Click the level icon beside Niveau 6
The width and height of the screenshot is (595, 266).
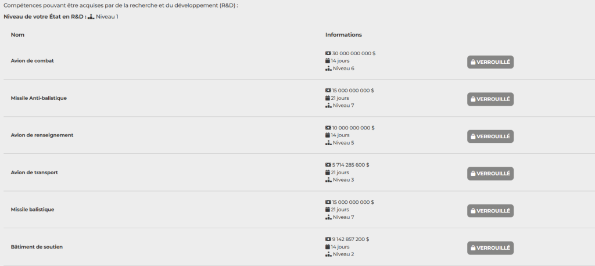329,69
